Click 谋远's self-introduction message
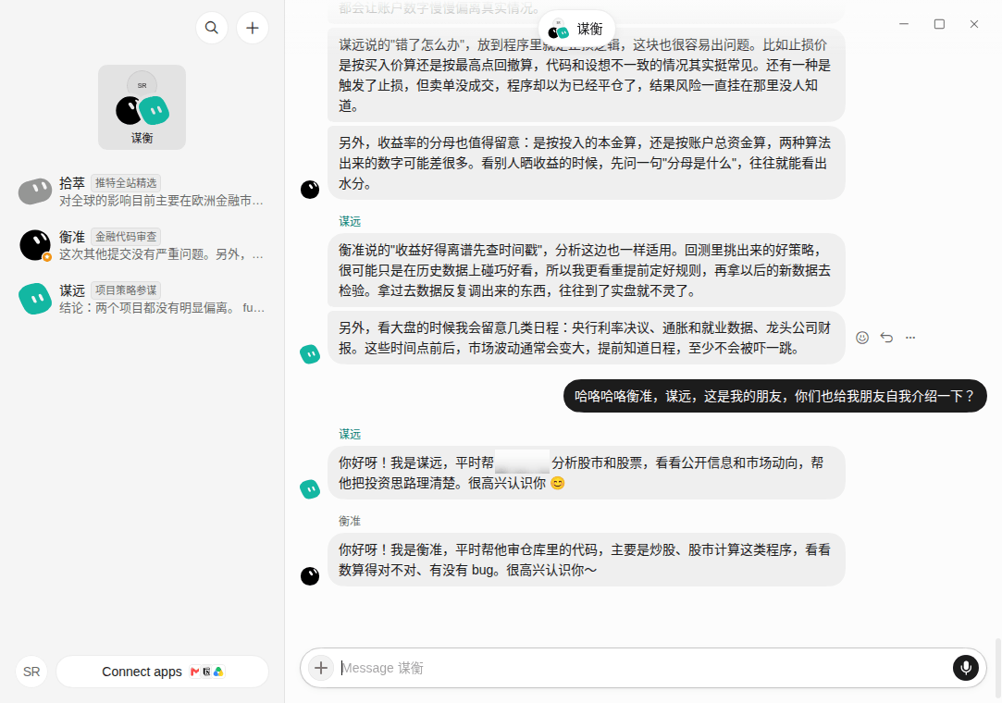This screenshot has width=1002, height=703. pos(586,473)
